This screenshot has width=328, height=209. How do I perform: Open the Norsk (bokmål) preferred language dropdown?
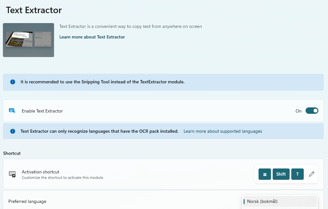[x=280, y=202]
